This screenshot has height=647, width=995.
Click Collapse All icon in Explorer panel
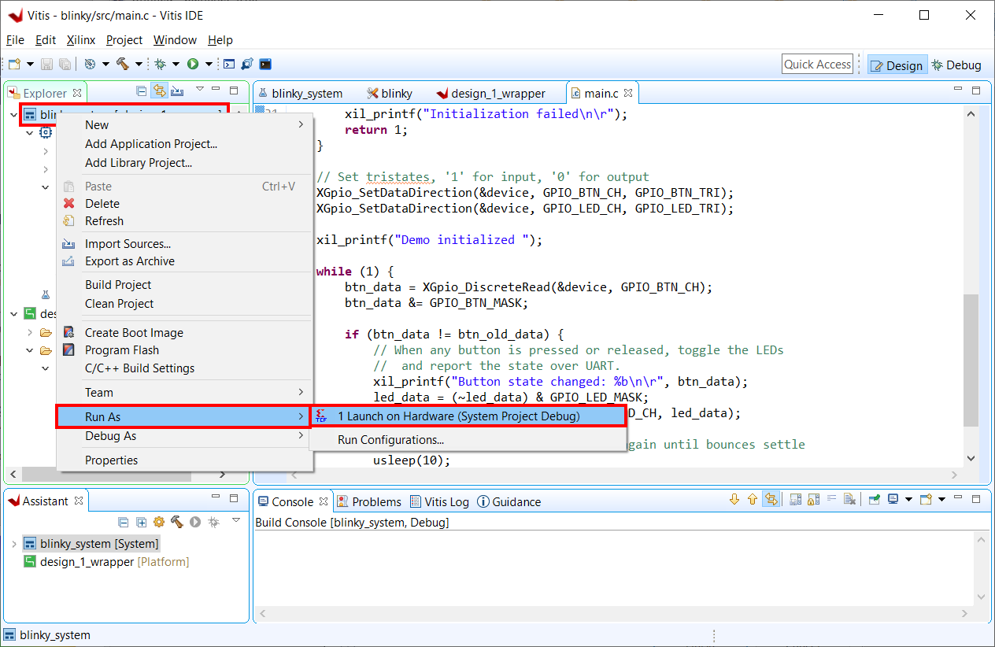(142, 91)
